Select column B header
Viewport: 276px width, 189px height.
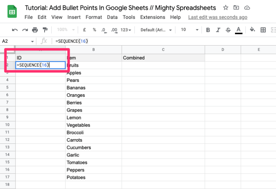[x=93, y=50]
